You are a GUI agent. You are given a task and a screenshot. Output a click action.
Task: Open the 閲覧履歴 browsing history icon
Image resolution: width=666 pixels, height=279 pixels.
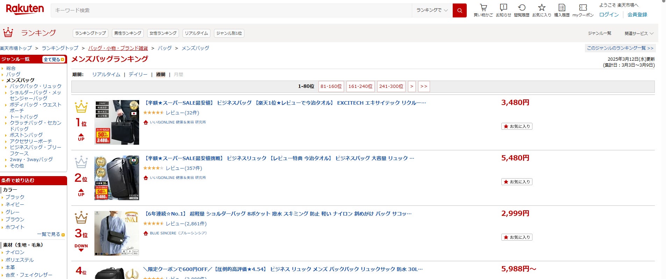(x=522, y=8)
